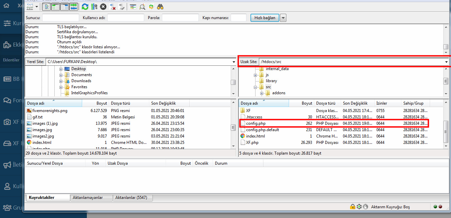Open the Uzak Site path dropdown
Viewport: 451px width, 218px height.
[x=446, y=62]
